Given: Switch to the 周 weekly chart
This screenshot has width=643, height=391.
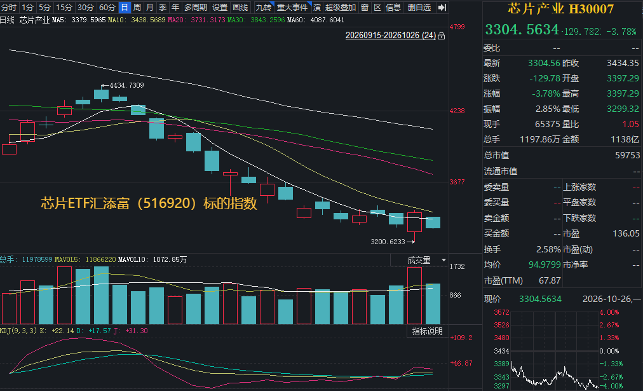Looking at the screenshot, I should (x=137, y=8).
